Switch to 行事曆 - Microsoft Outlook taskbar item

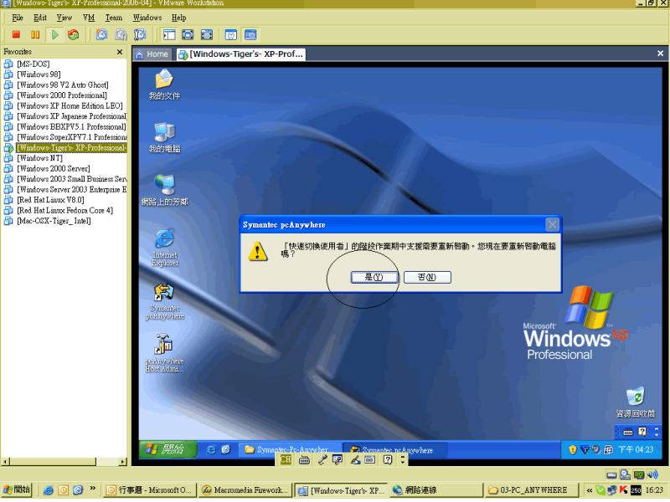coord(150,490)
